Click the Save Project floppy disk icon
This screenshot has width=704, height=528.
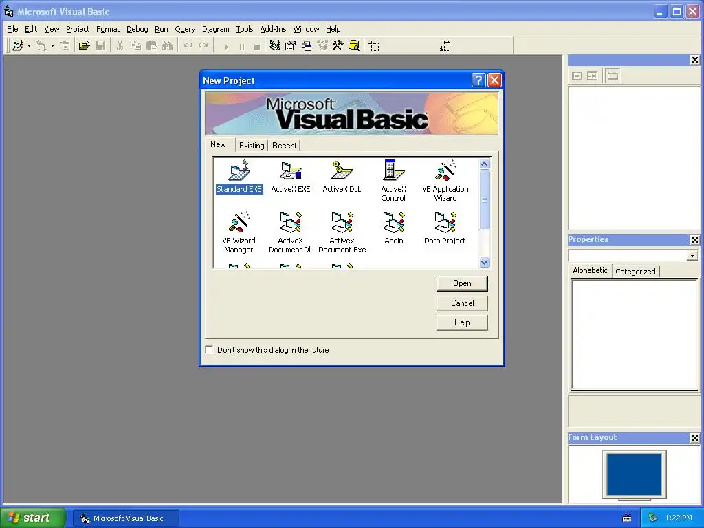100,45
